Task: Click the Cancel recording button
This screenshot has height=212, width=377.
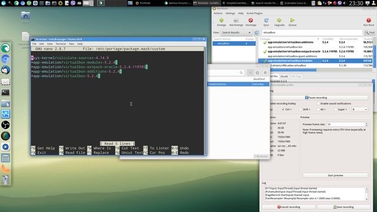Action: [289, 207]
